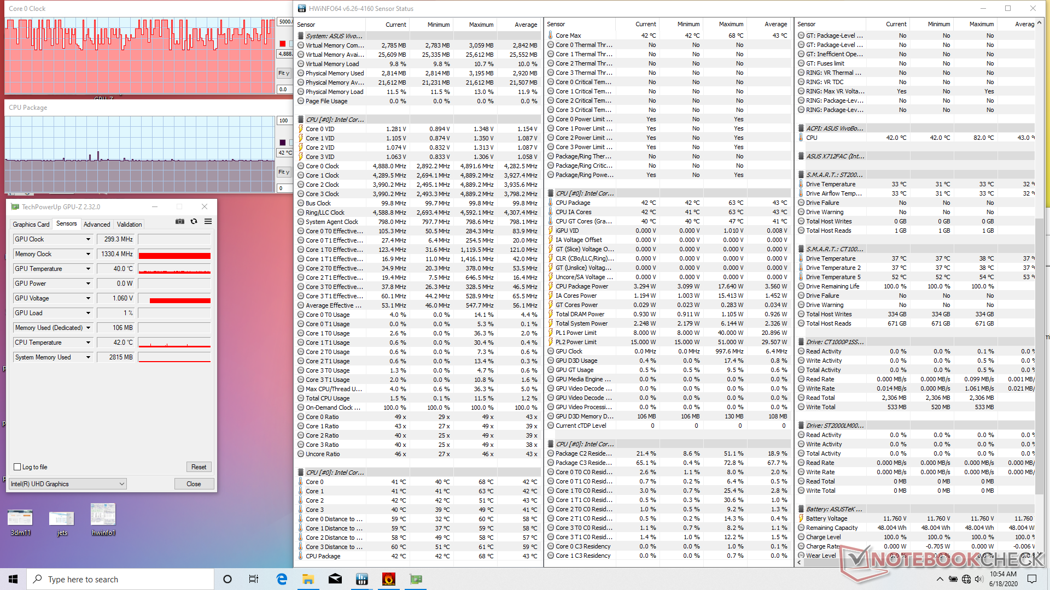The height and width of the screenshot is (590, 1050).
Task: Switch to the Graphics Card tab
Action: tap(31, 225)
